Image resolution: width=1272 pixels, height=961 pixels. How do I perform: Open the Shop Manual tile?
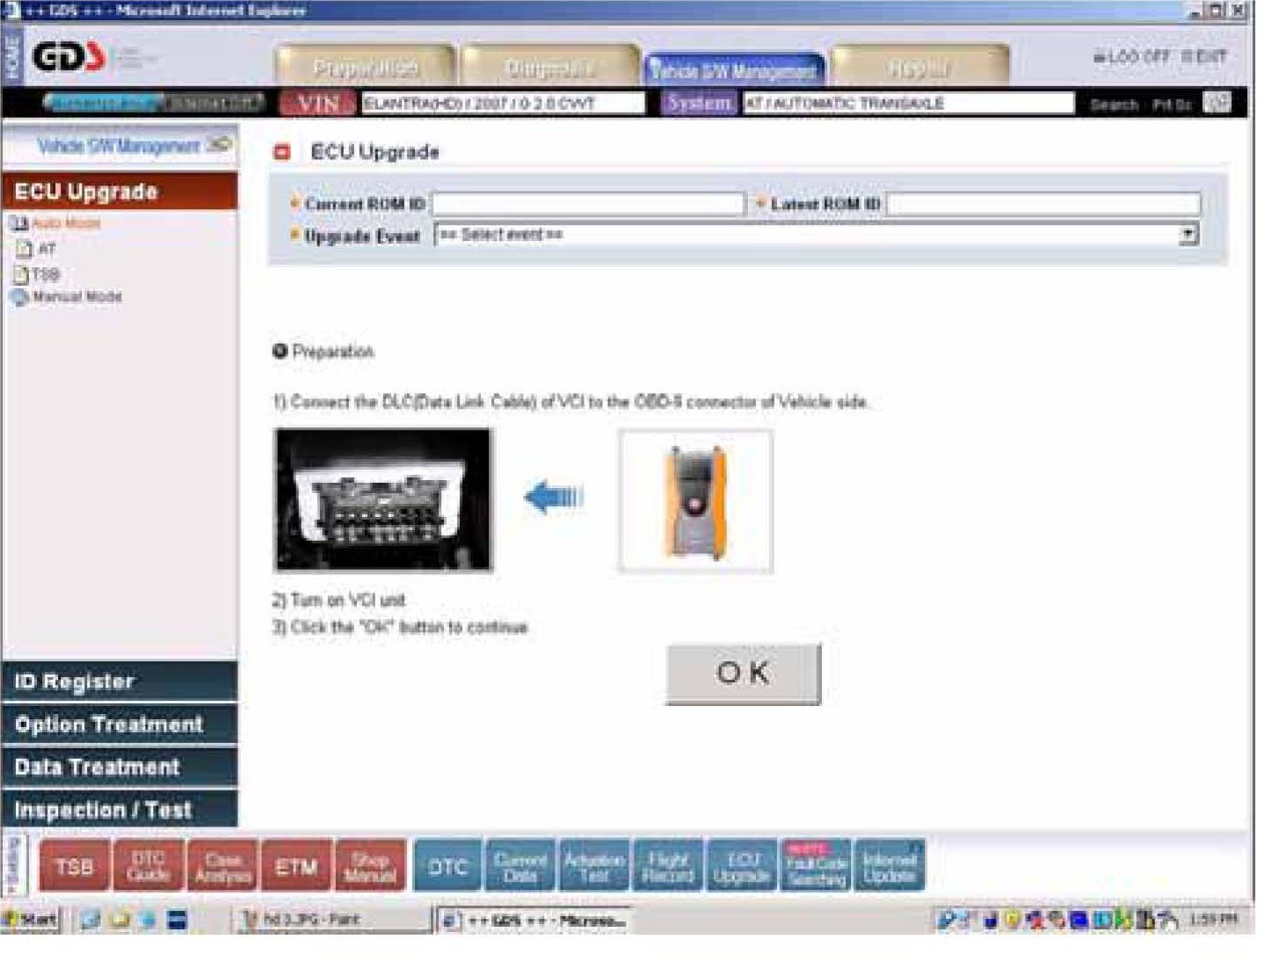[370, 866]
